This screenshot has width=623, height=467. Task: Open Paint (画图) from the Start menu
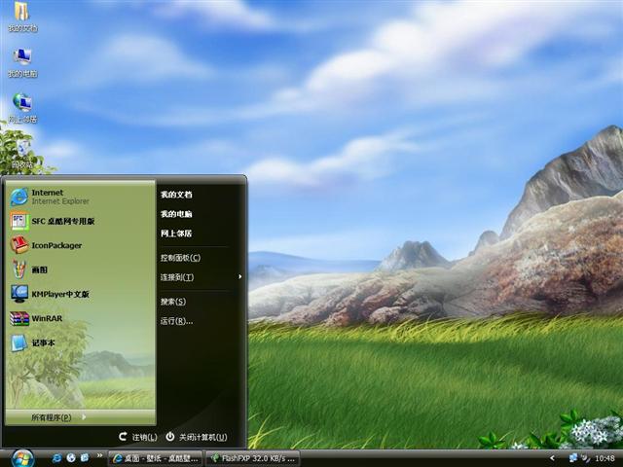(80, 269)
